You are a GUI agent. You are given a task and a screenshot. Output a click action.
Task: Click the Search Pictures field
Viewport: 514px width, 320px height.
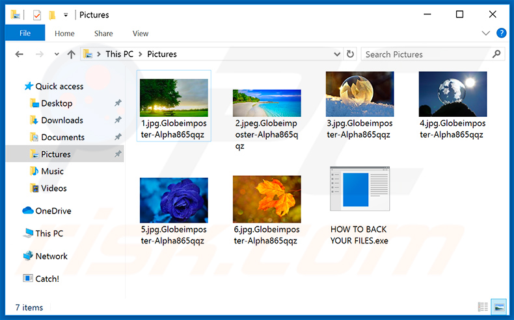433,55
